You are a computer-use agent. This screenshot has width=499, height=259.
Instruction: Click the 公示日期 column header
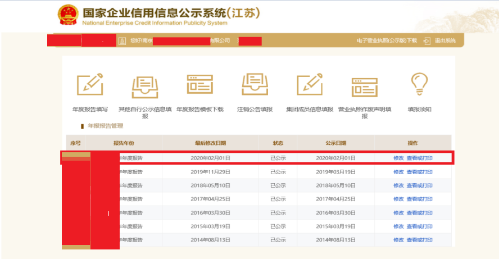pyautogui.click(x=335, y=143)
